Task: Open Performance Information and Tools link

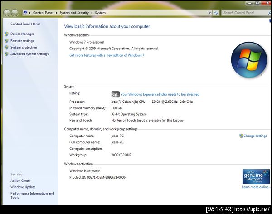Action: [x=32, y=195]
